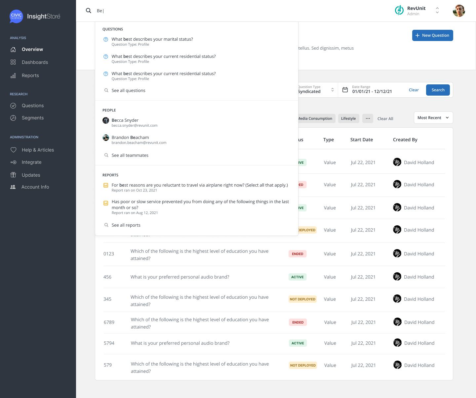
Task: Click the Type column header
Action: pyautogui.click(x=329, y=140)
